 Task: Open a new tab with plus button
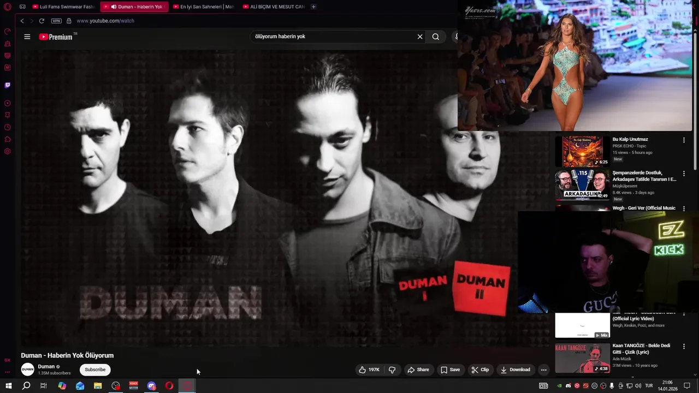313,7
